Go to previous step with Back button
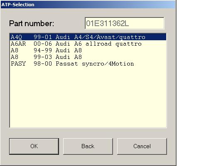This screenshot has width=211, height=166. 88,146
